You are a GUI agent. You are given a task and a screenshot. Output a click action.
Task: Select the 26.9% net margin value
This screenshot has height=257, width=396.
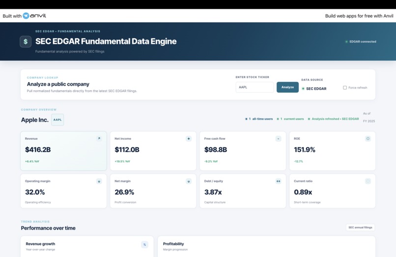coord(124,192)
